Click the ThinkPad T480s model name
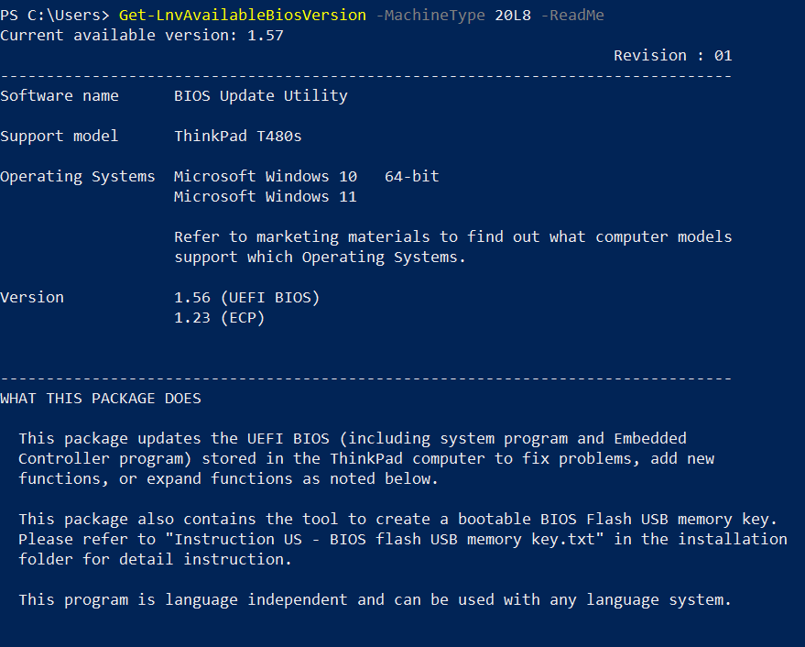Image resolution: width=805 pixels, height=647 pixels. [238, 136]
